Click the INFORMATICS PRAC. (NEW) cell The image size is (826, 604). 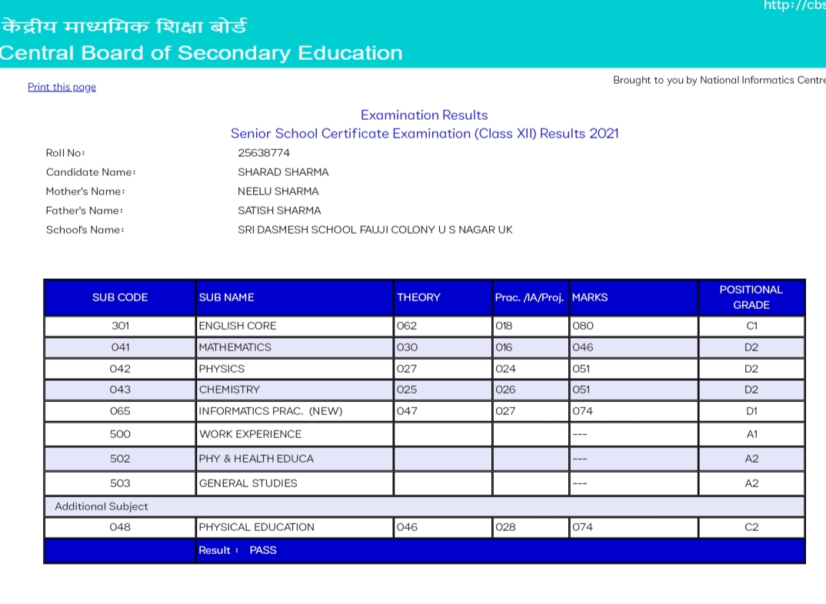(x=295, y=411)
